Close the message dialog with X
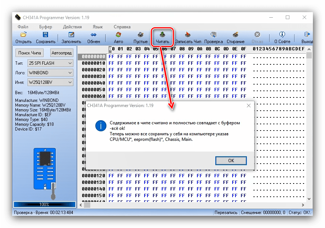 point(249,106)
